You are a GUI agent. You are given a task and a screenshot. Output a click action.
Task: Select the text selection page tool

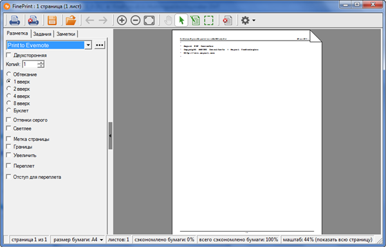point(195,20)
